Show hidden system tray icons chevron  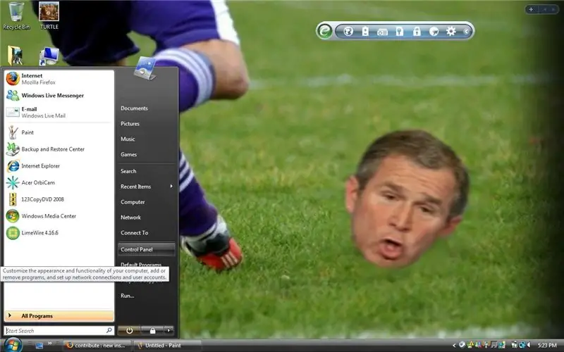(x=454, y=346)
